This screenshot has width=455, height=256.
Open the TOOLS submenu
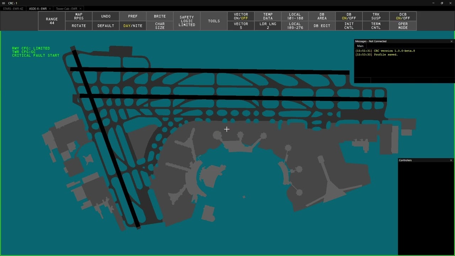tap(214, 21)
